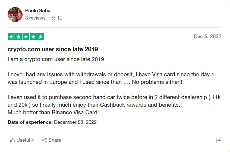
Task: Click the second green rating star
Action: tap(19, 37)
